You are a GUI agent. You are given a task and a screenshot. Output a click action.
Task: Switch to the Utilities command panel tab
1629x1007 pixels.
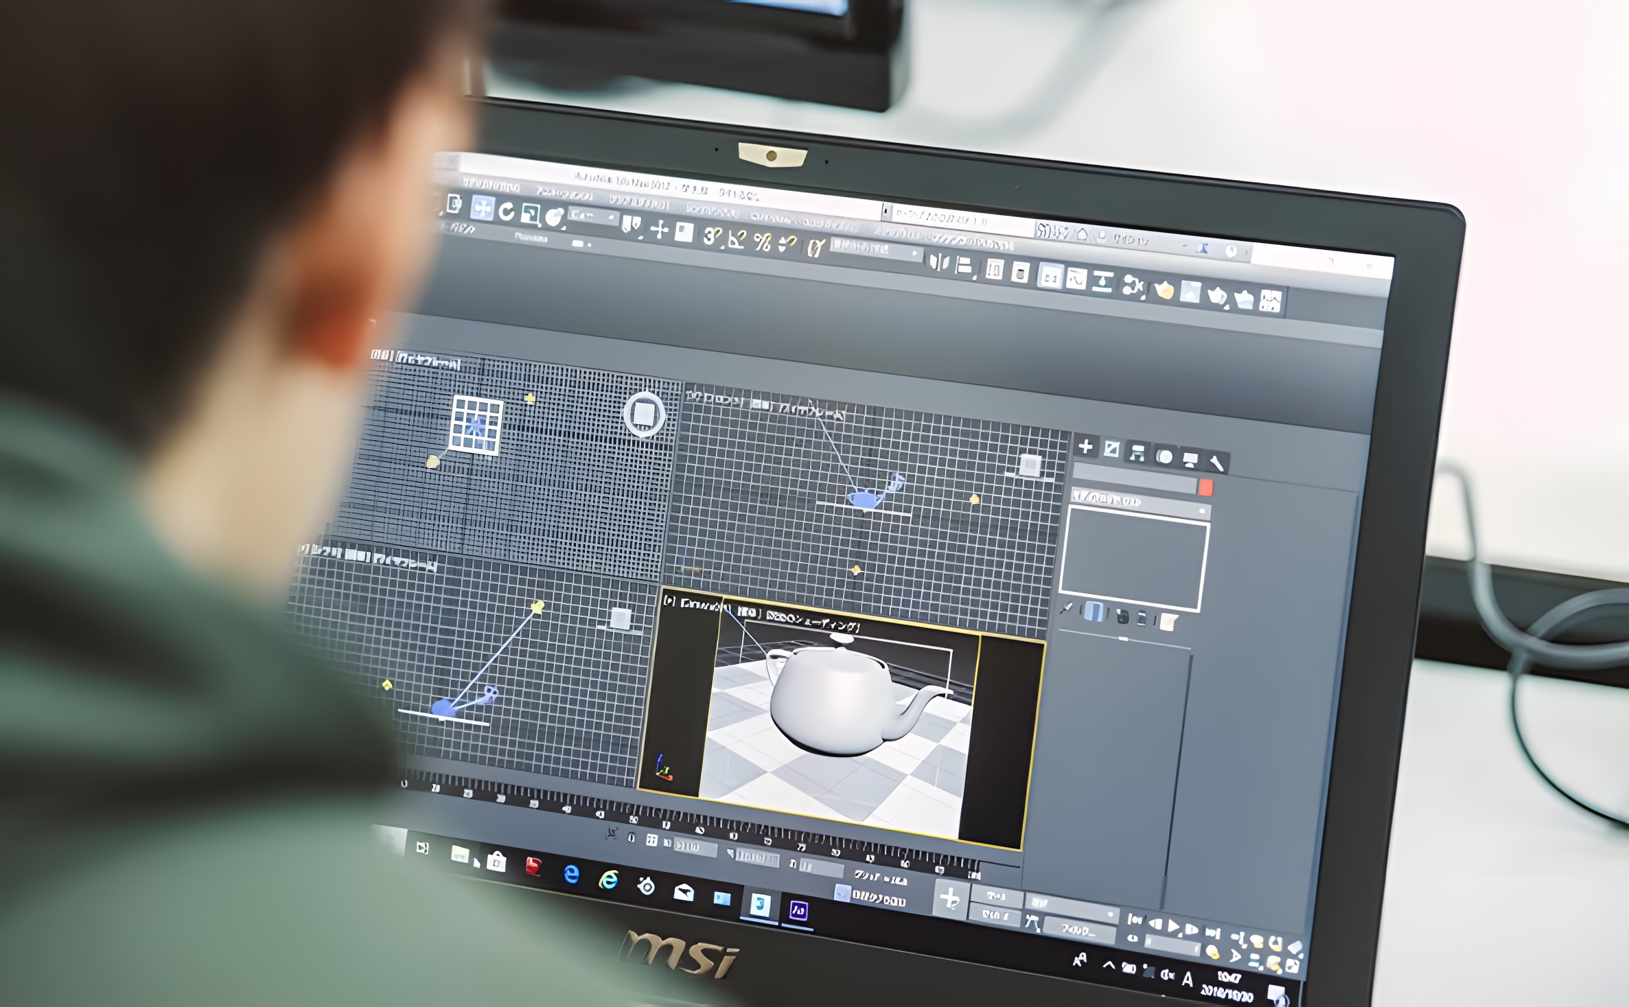click(1216, 463)
